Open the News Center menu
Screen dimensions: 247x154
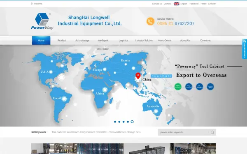tap(165, 40)
